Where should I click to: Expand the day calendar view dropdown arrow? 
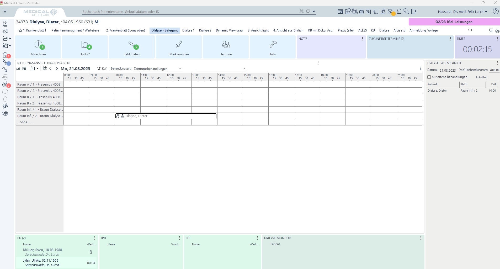(x=38, y=68)
